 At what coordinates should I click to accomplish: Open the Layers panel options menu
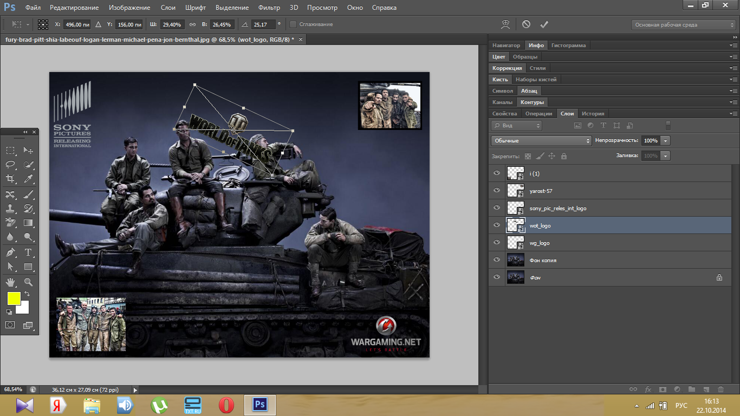pos(733,113)
